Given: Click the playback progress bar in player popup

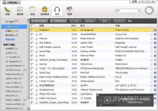Looking at the screenshot, I should point(124,96).
